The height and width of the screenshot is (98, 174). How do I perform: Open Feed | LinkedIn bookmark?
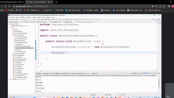pos(119,10)
